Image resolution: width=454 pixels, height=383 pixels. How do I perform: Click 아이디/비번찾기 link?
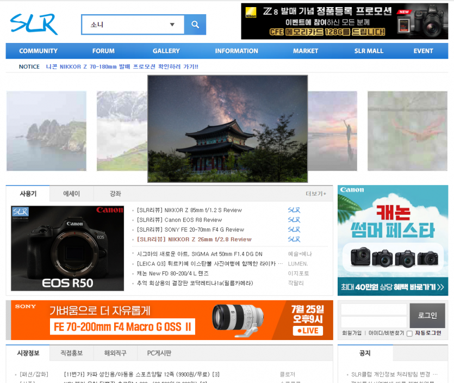pos(386,333)
